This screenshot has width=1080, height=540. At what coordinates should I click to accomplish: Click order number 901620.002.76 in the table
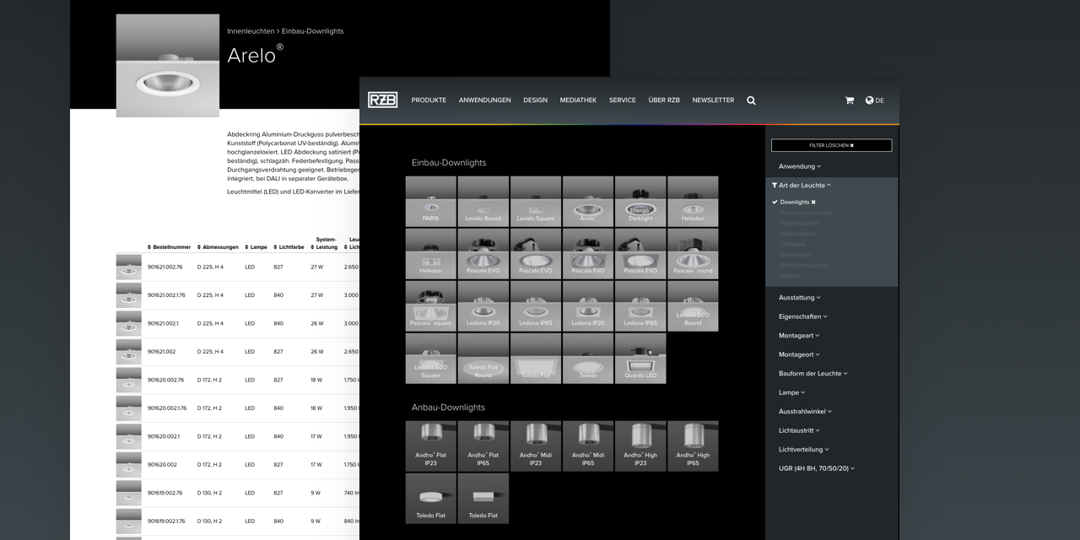tap(165, 380)
